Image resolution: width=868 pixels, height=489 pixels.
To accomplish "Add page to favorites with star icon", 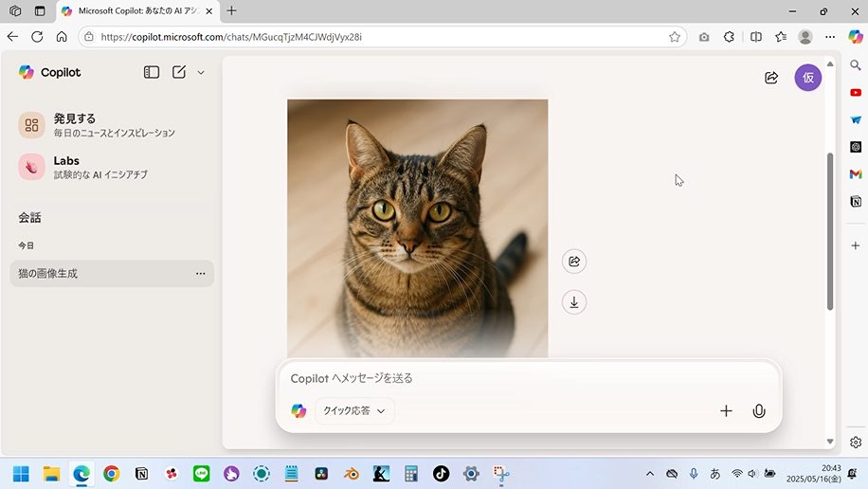I will [x=675, y=37].
